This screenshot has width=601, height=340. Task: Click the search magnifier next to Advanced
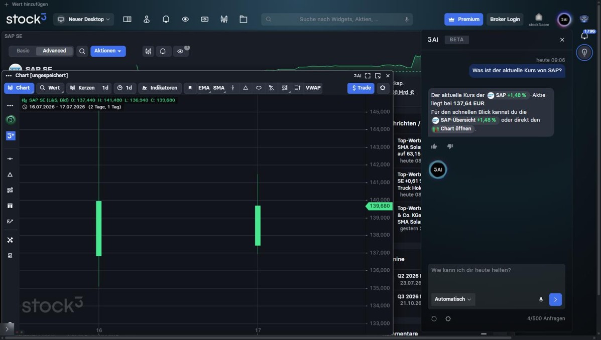(82, 51)
